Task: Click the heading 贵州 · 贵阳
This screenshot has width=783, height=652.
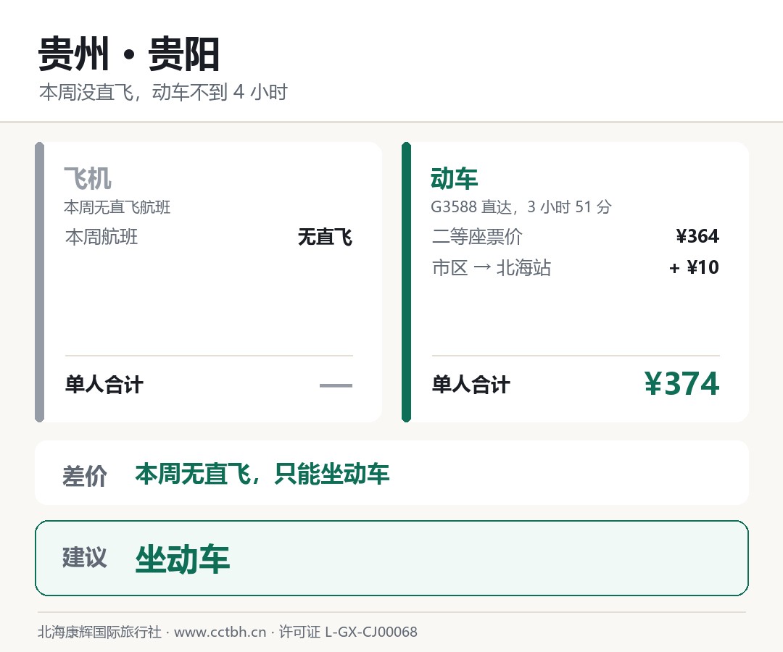Action: 129,54
